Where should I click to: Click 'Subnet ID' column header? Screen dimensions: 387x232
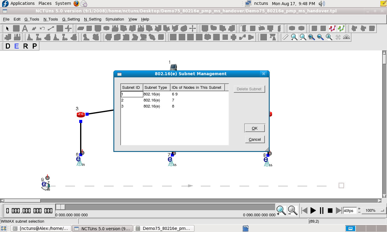pos(132,87)
